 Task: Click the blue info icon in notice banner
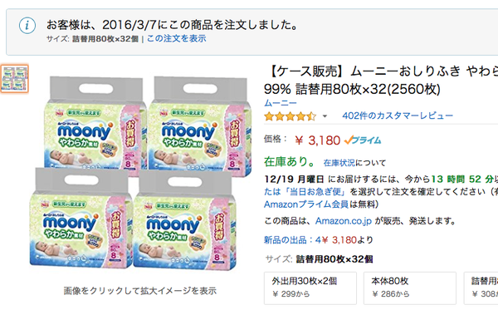pyautogui.click(x=27, y=26)
